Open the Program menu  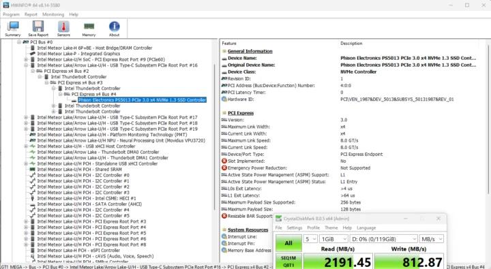12,14
